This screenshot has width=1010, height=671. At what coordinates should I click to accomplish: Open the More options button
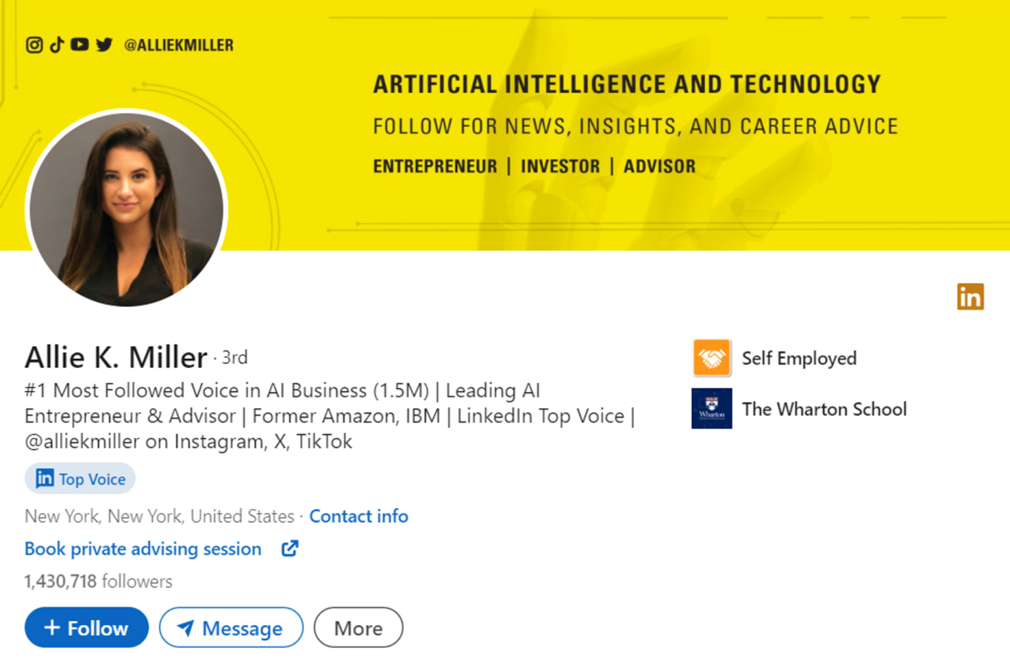click(x=358, y=628)
